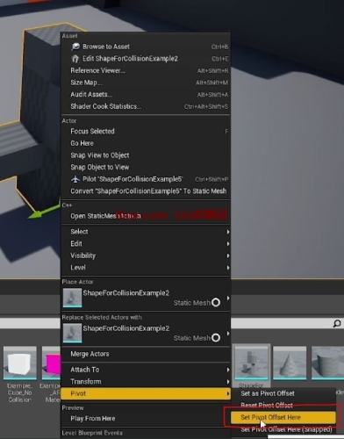
Task: Open Reference Viewer
Action: point(146,70)
